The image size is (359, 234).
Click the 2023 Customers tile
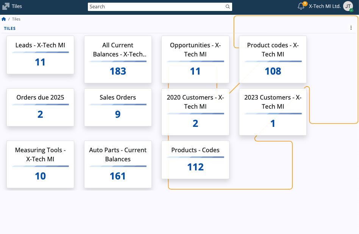(273, 112)
